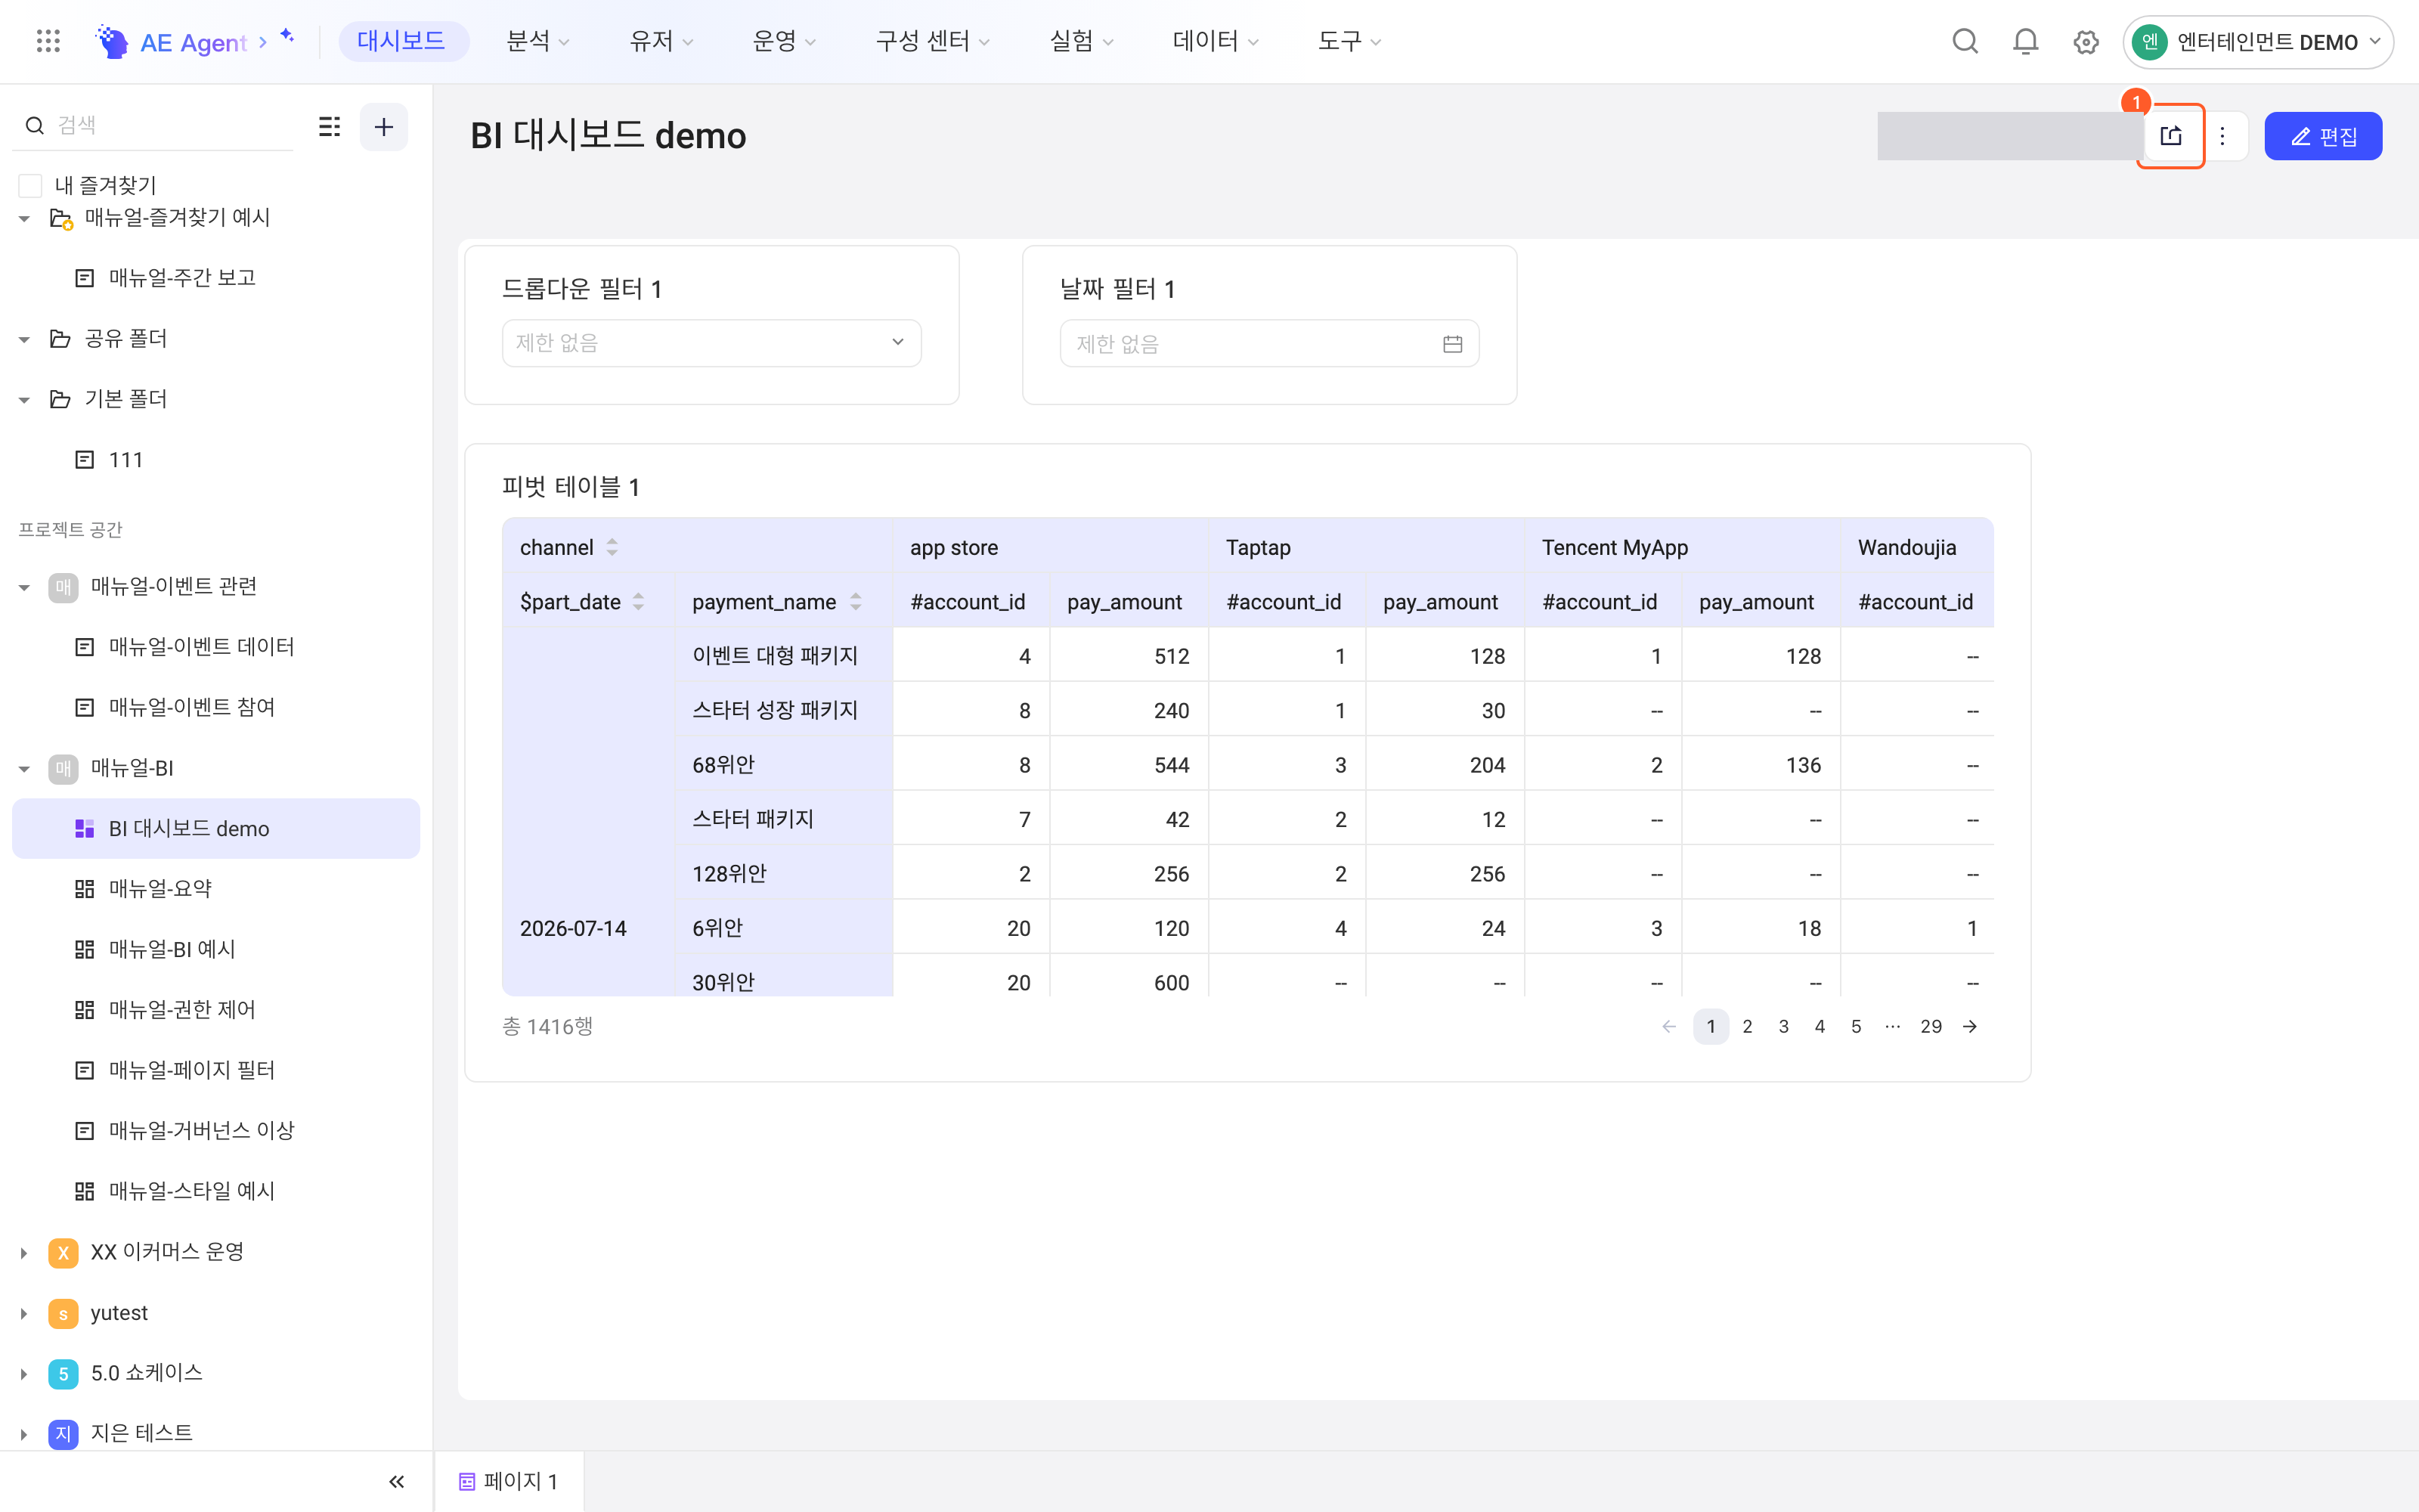2419x1512 pixels.
Task: Click the 편집 edit button
Action: point(2323,136)
